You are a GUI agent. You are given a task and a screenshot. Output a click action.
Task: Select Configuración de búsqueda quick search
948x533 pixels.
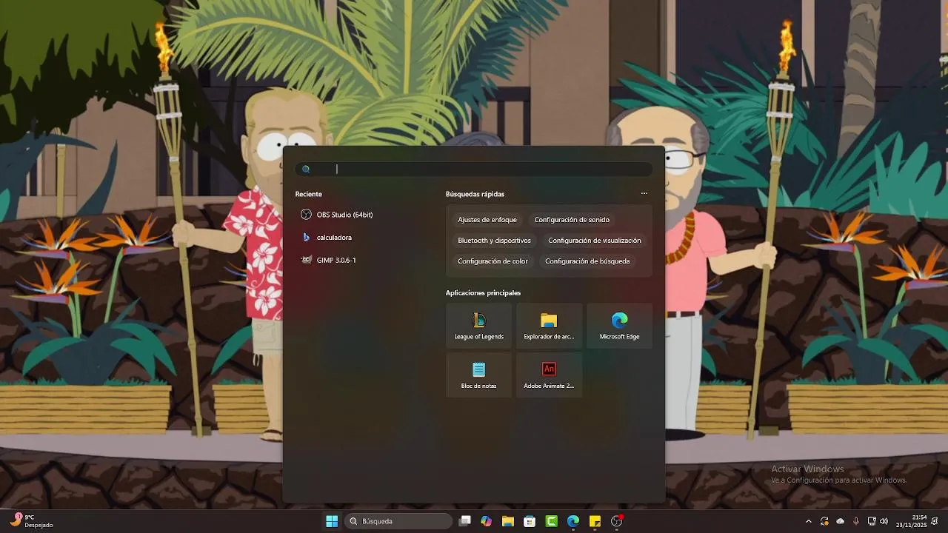pos(587,261)
